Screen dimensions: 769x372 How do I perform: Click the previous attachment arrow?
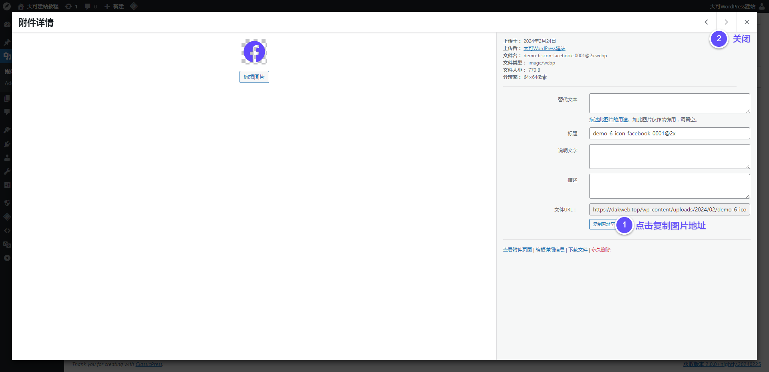pyautogui.click(x=706, y=22)
